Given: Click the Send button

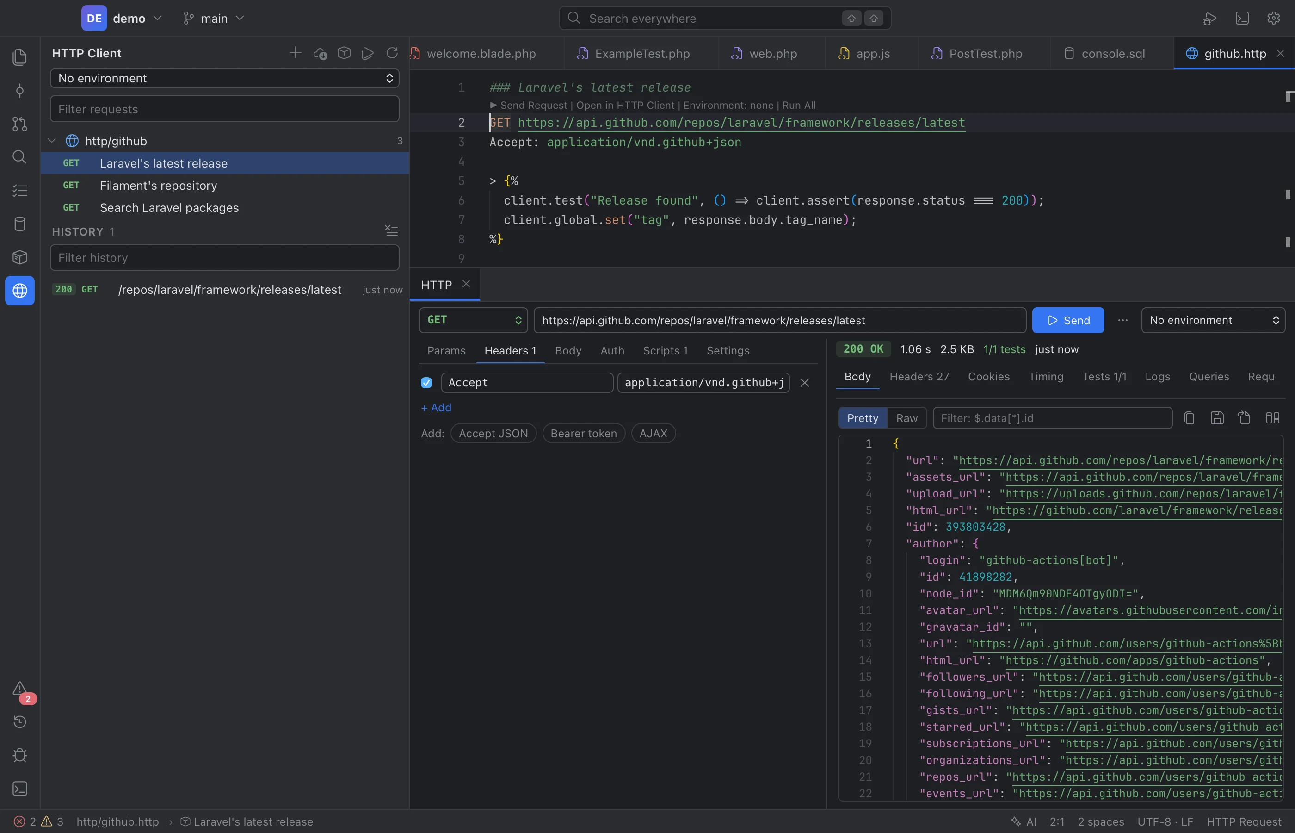Looking at the screenshot, I should 1068,320.
